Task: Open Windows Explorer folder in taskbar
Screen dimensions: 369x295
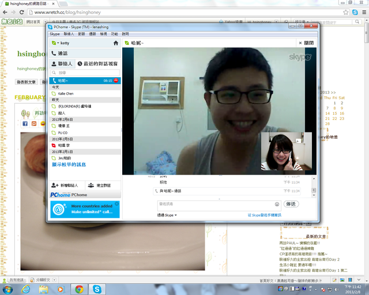Action: (x=43, y=289)
